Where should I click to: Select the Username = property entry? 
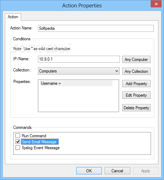pyautogui.click(x=76, y=83)
